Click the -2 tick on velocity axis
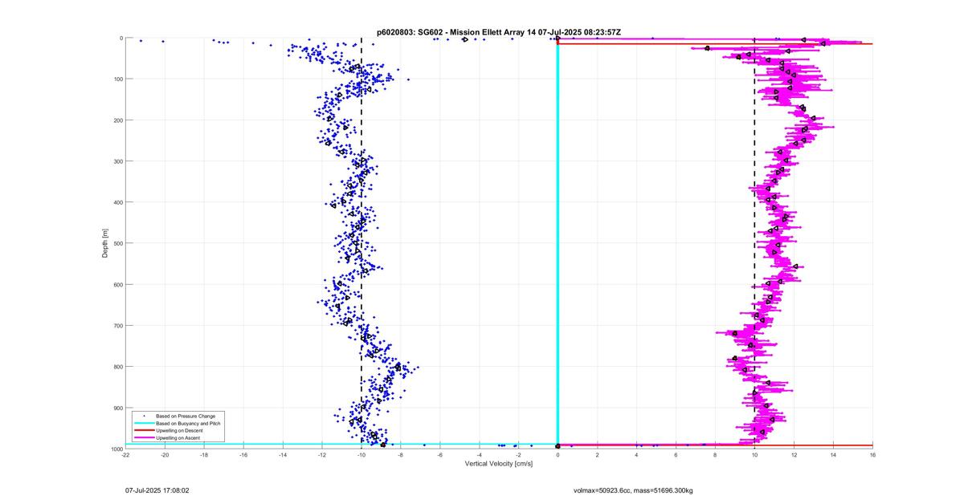 tap(519, 455)
